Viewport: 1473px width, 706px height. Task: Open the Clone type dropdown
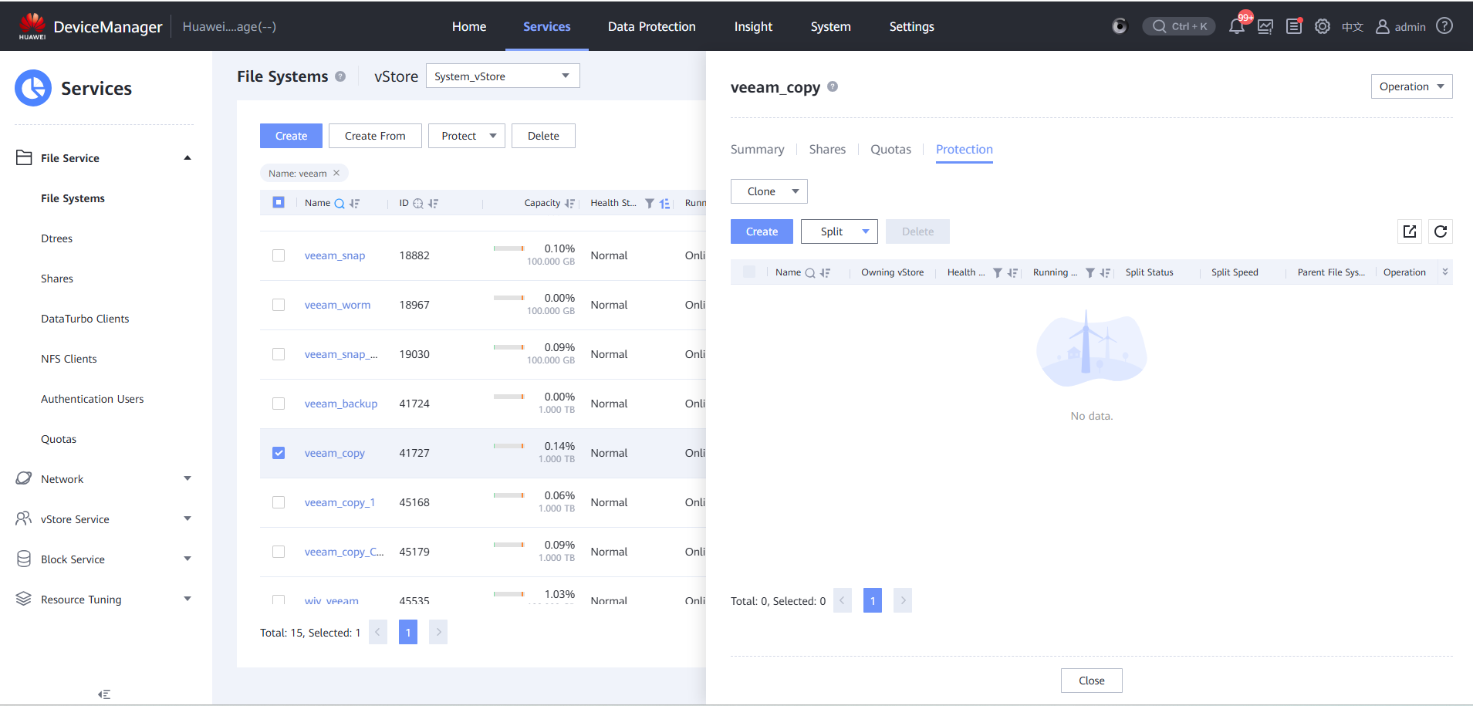pyautogui.click(x=769, y=191)
